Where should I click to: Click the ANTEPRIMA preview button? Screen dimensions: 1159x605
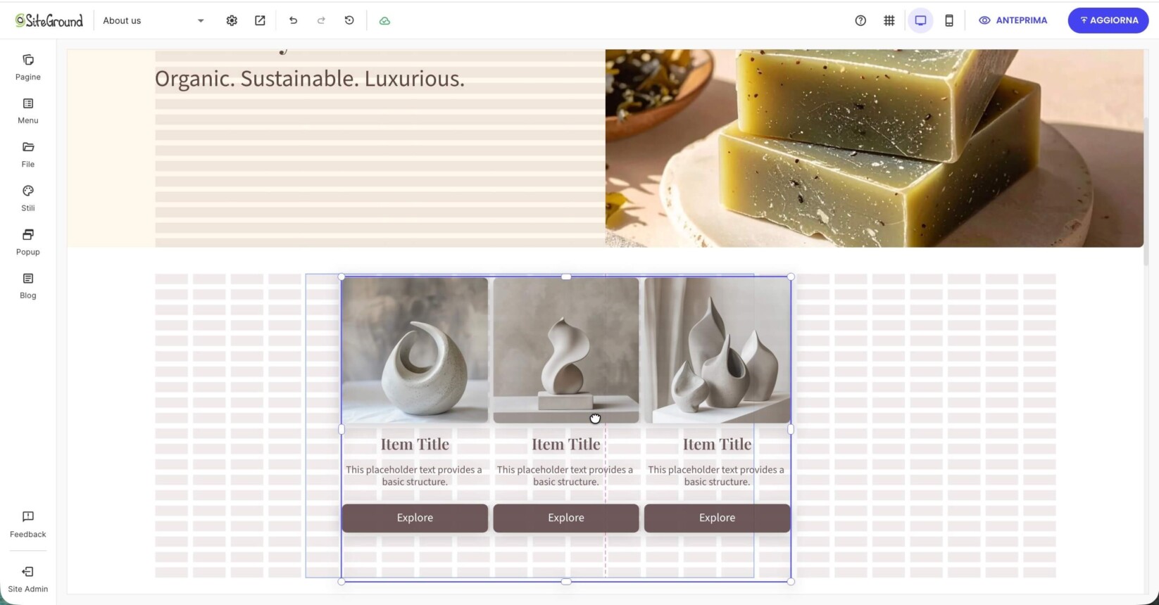pyautogui.click(x=1013, y=20)
